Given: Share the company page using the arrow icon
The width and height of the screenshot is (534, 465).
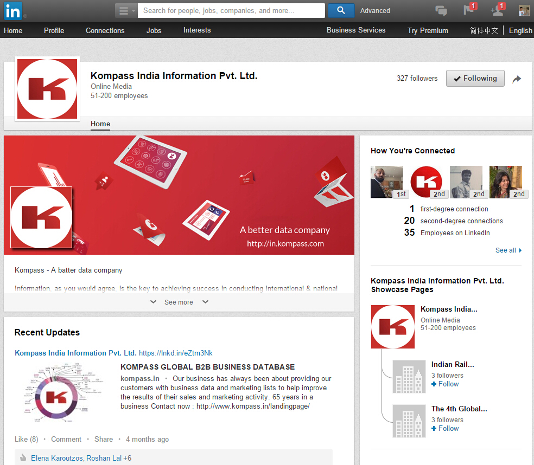Looking at the screenshot, I should pyautogui.click(x=517, y=79).
